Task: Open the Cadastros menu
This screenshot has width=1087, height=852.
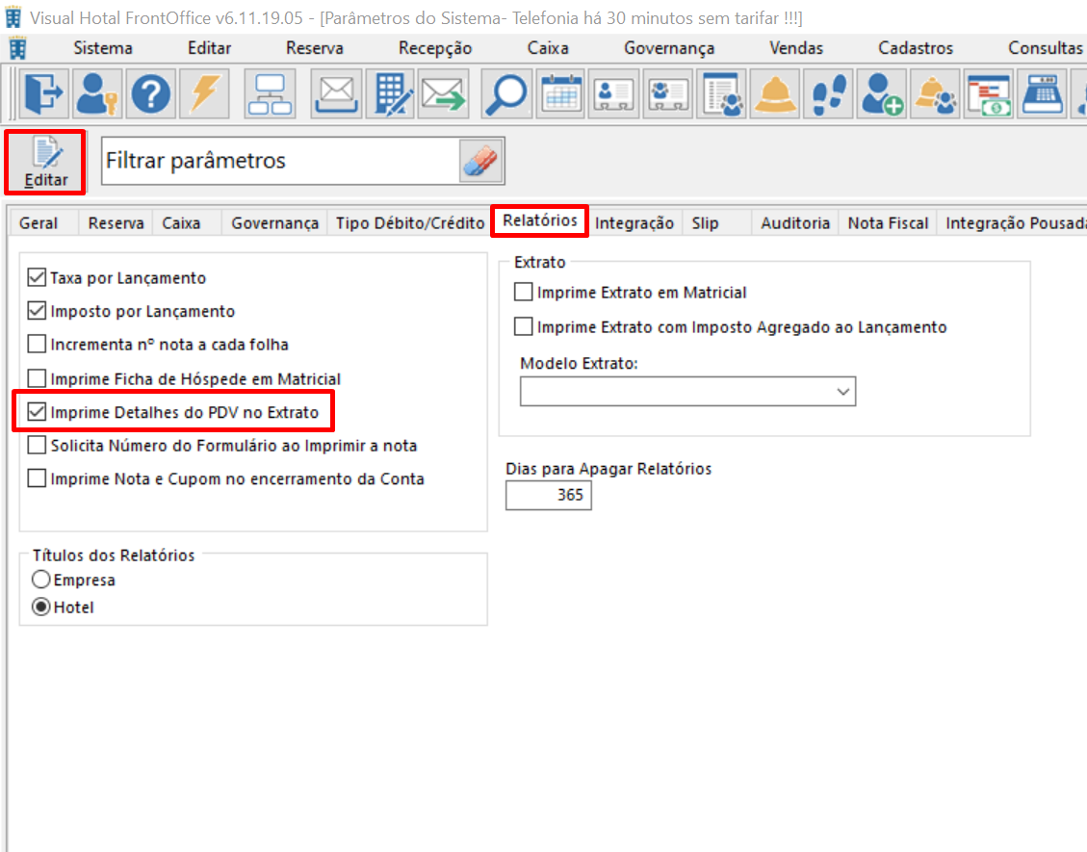Action: pyautogui.click(x=915, y=48)
